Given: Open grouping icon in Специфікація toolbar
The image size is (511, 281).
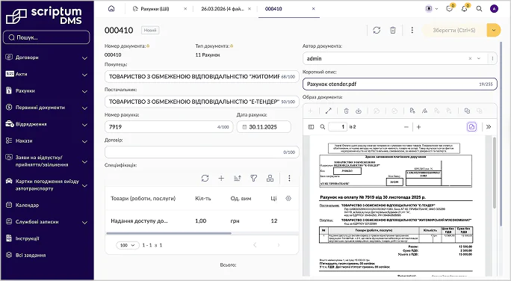Looking at the screenshot, I should 270,179.
